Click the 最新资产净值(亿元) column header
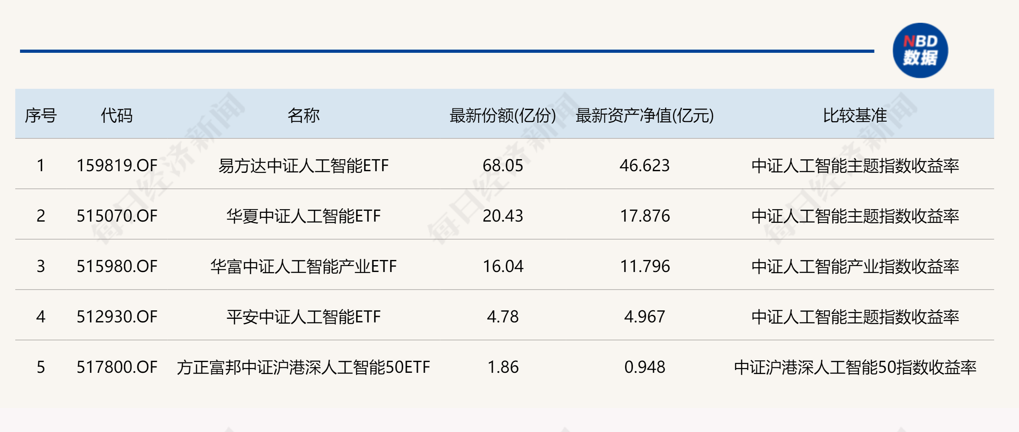 pos(645,115)
